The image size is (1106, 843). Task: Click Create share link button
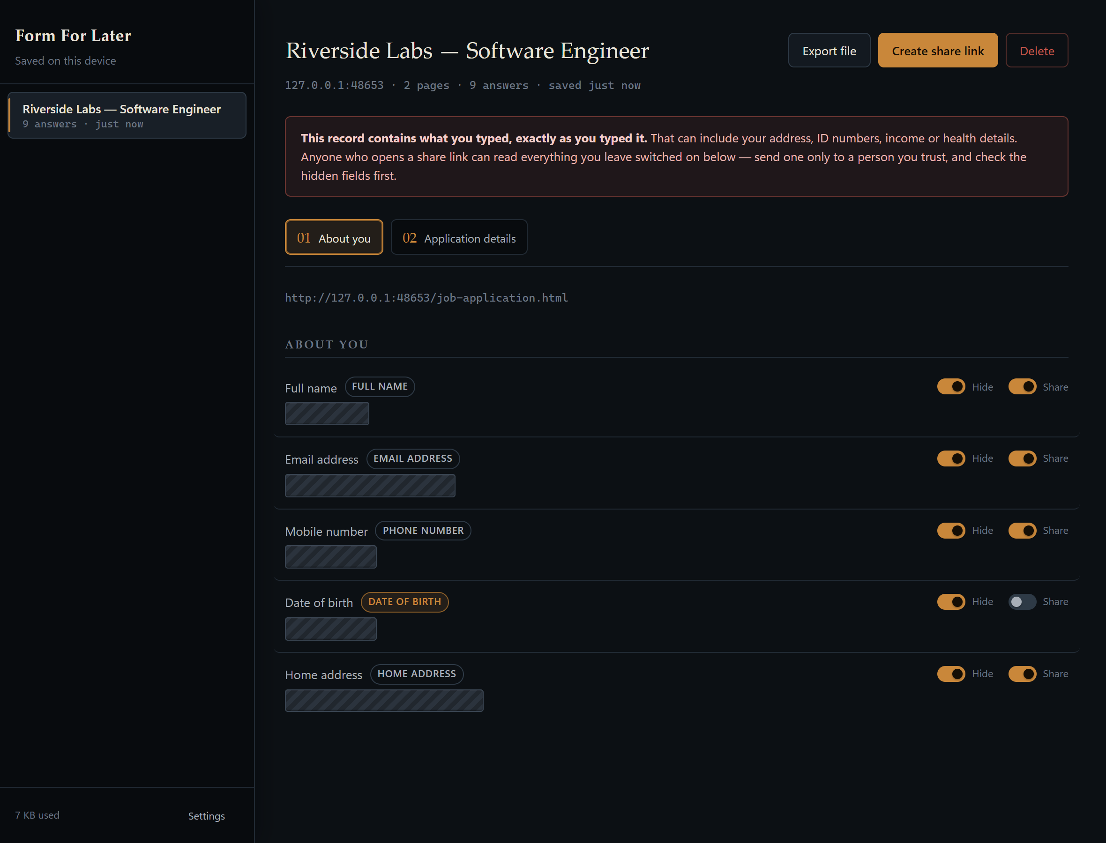pyautogui.click(x=938, y=51)
